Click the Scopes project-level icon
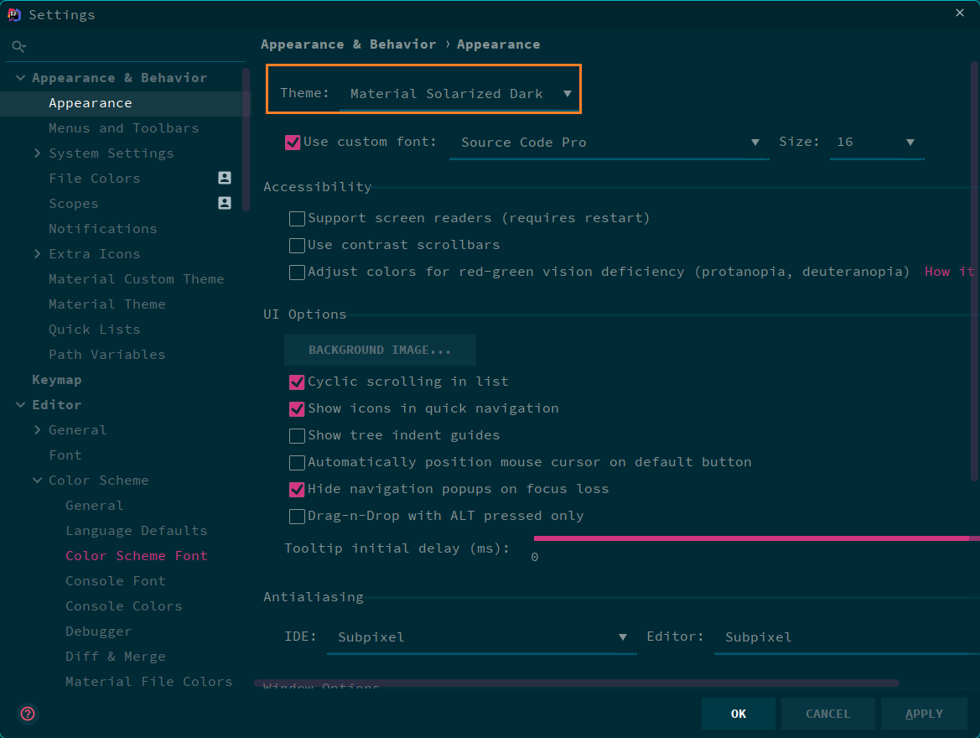This screenshot has height=738, width=980. 225,203
